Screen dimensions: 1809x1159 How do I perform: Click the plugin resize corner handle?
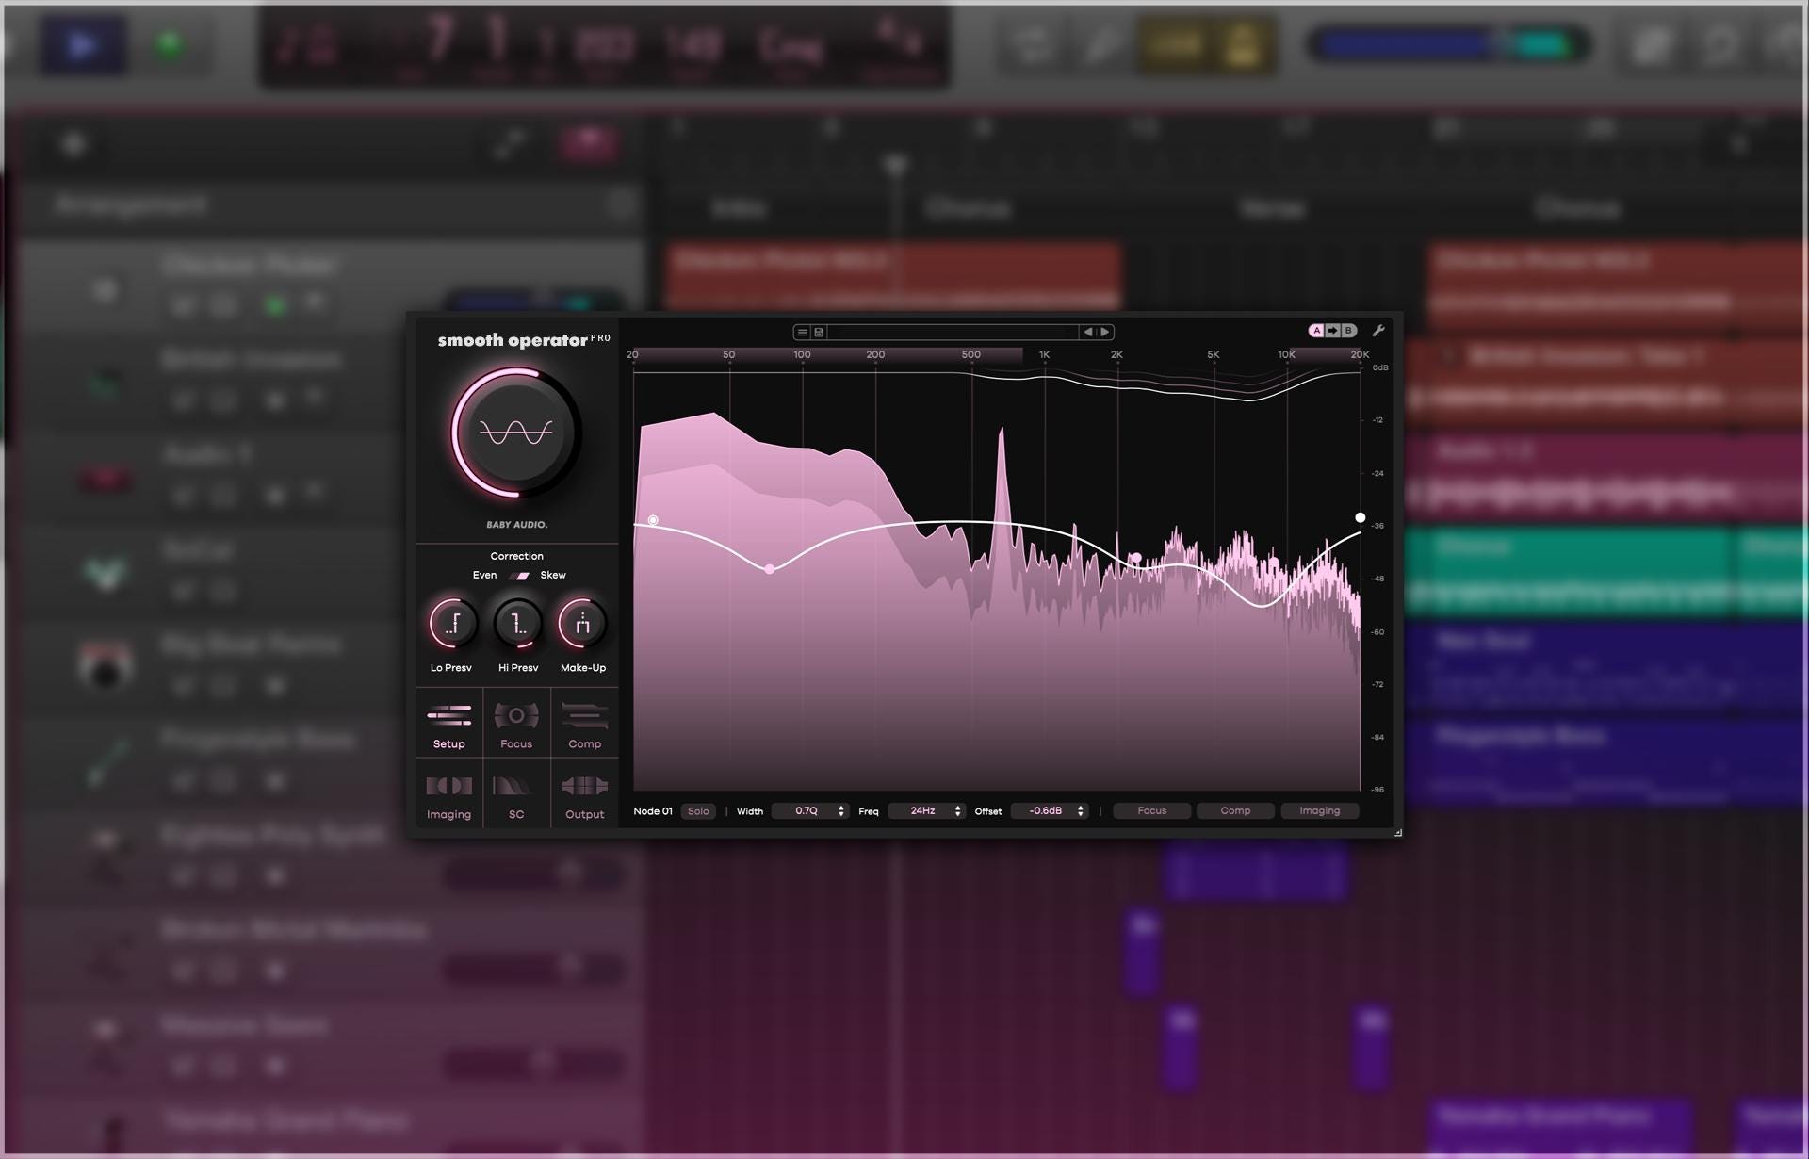[x=1397, y=832]
